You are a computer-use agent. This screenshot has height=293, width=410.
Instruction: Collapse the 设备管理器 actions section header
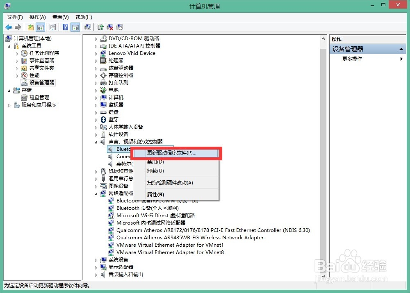pyautogui.click(x=368, y=49)
